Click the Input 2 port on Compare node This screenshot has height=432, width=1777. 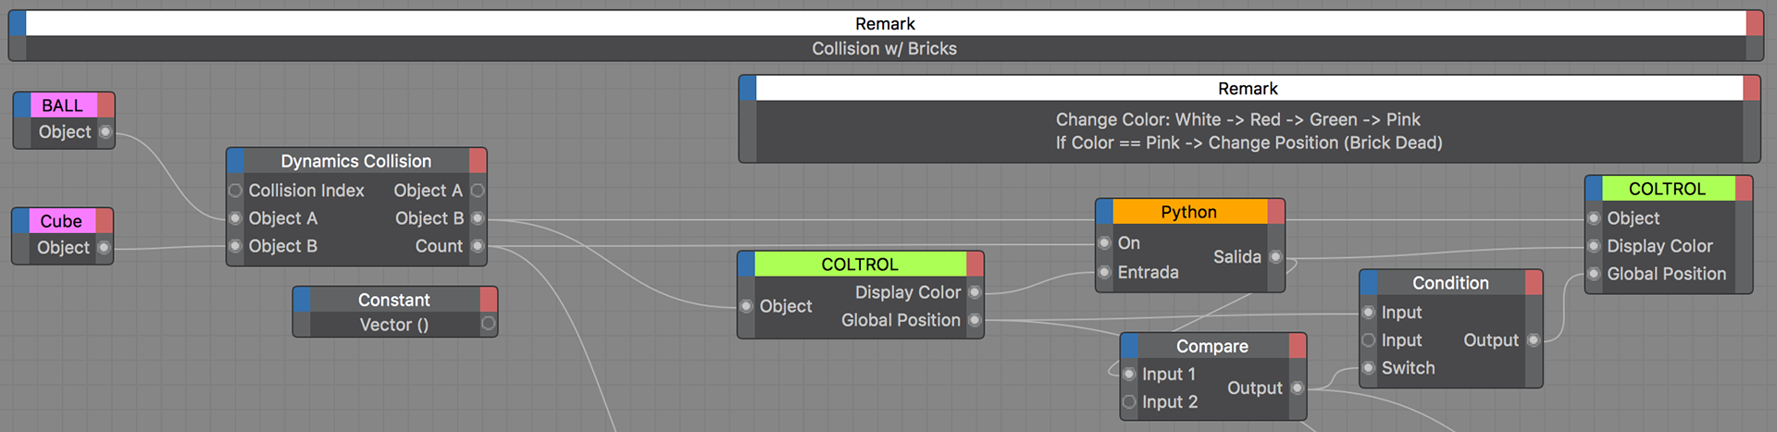click(x=1129, y=401)
